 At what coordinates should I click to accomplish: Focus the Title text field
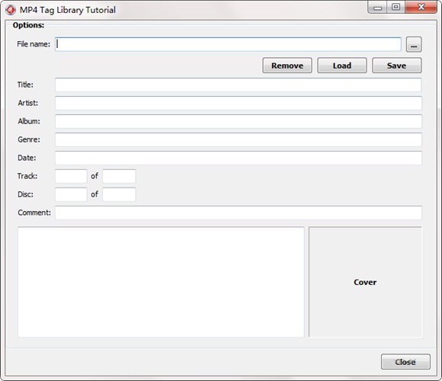(x=239, y=85)
